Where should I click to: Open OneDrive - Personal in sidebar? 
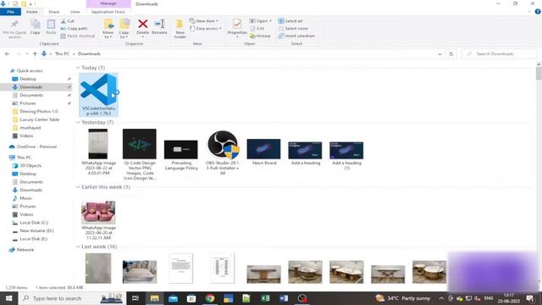pyautogui.click(x=36, y=147)
